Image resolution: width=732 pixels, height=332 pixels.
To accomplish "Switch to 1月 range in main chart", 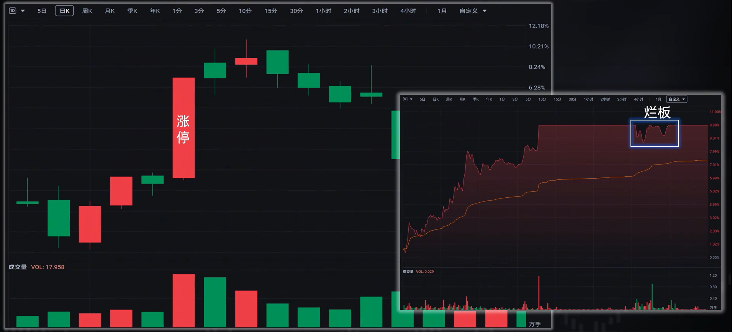I will point(442,11).
